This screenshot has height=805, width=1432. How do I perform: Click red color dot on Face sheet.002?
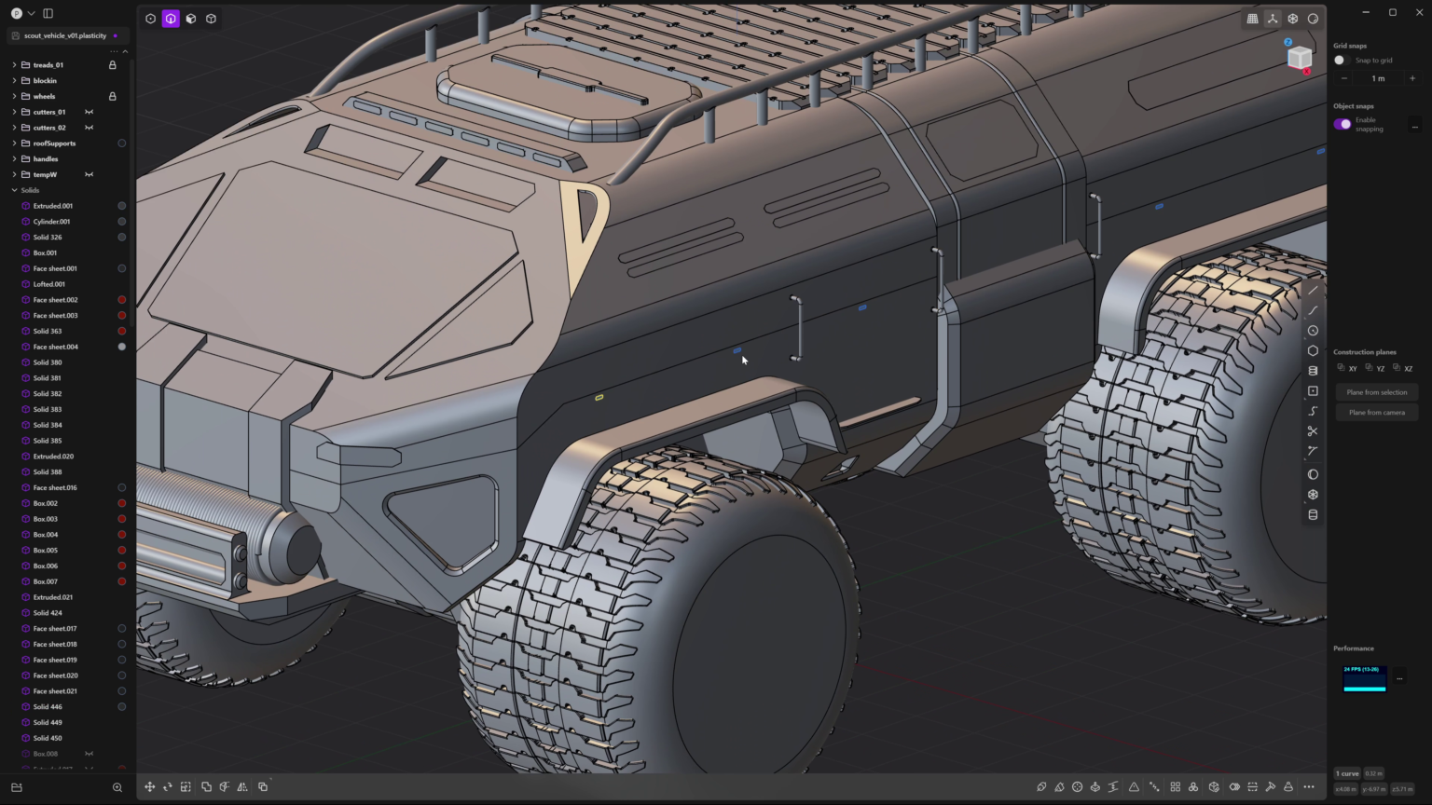[x=121, y=300]
